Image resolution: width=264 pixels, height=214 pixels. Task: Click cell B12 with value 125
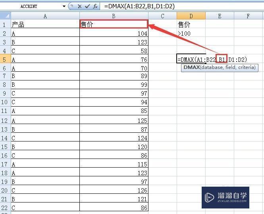[x=114, y=120]
